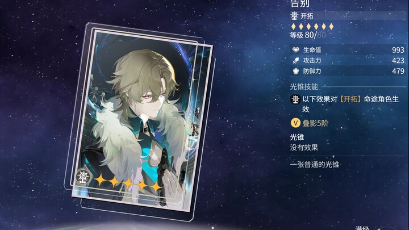Click the path emblem in the skill description
This screenshot has height=230, width=409.
click(295, 99)
